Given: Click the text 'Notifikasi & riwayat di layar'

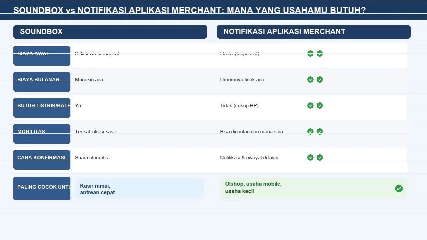Looking at the screenshot, I should (x=250, y=157).
